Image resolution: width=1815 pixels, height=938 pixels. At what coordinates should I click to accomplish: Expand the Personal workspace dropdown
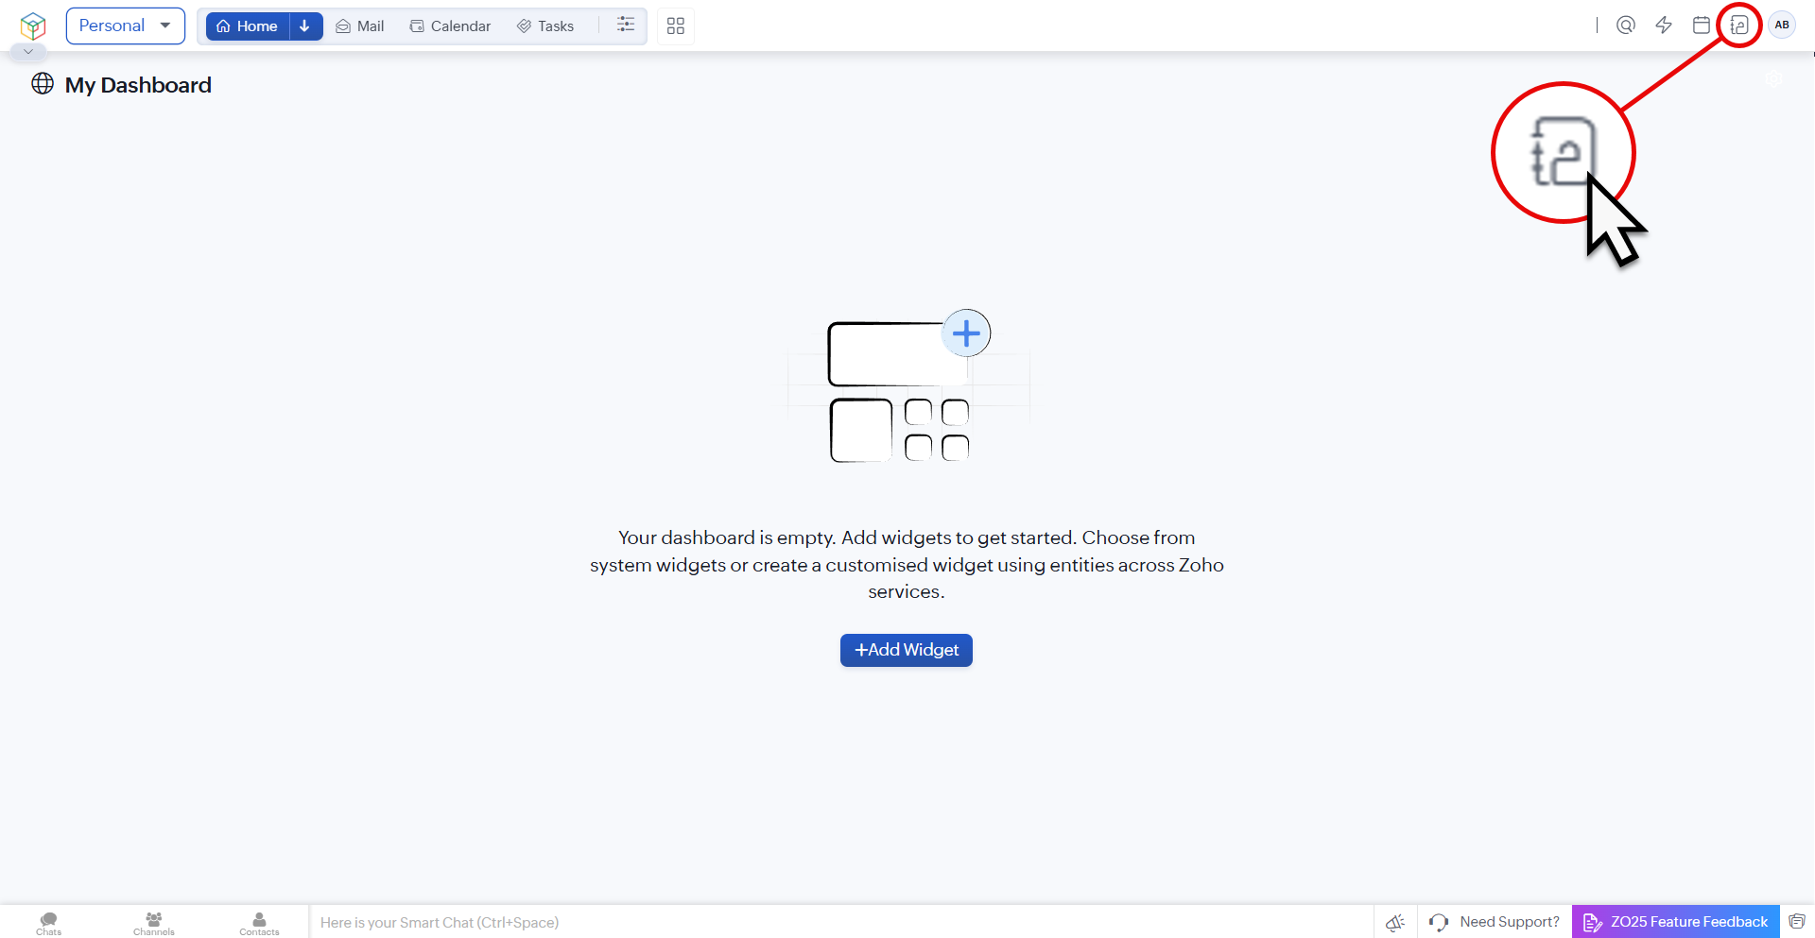point(125,26)
